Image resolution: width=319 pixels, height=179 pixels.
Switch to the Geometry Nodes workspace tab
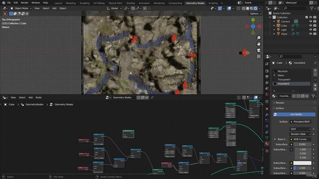pos(195,3)
